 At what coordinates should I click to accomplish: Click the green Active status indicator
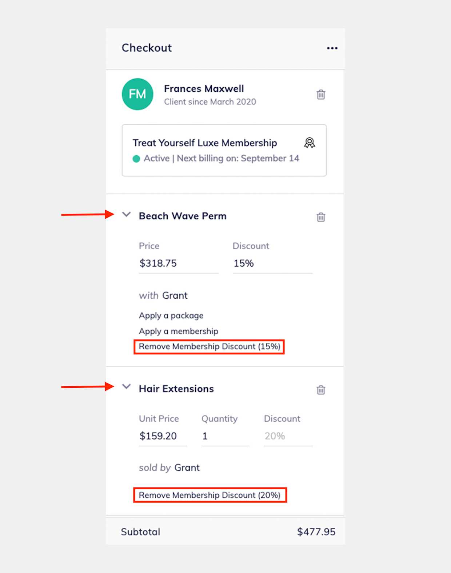point(136,159)
